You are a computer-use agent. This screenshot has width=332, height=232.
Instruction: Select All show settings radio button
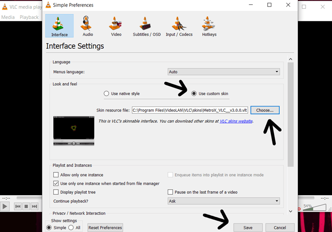tap(71, 228)
